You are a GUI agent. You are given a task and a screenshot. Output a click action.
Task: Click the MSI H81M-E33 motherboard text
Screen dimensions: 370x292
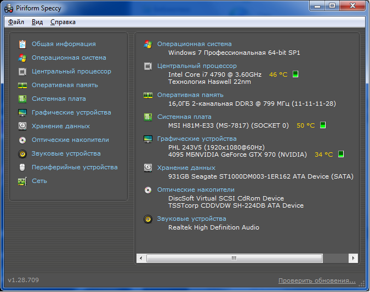point(229,125)
